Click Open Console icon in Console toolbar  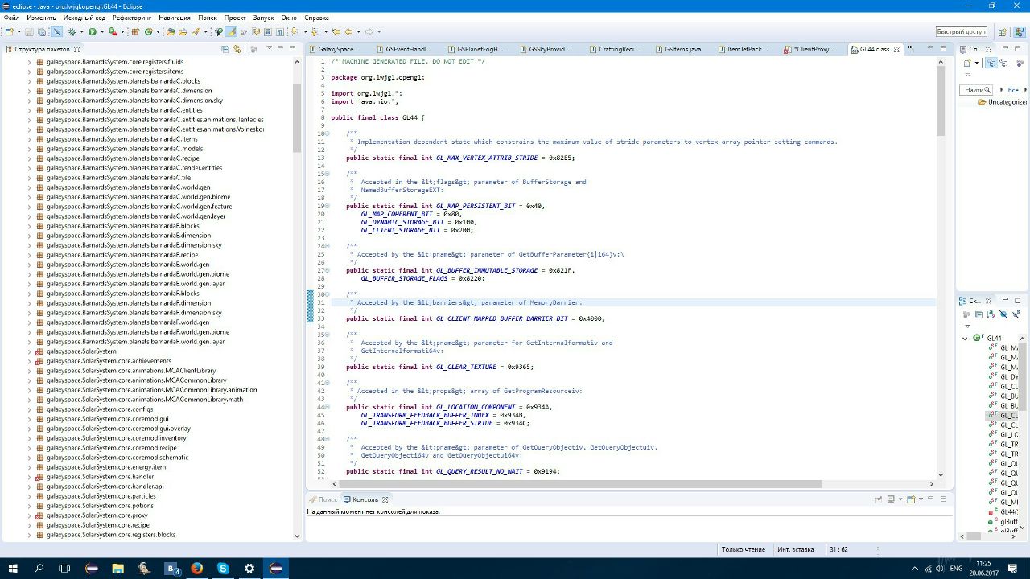[x=909, y=499]
